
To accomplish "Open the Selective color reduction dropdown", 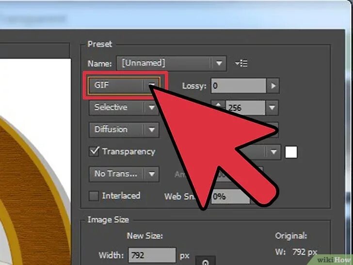I will point(124,108).
